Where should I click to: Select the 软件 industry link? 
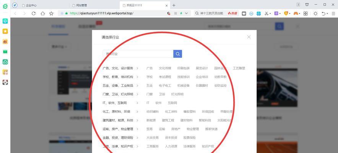158,103
